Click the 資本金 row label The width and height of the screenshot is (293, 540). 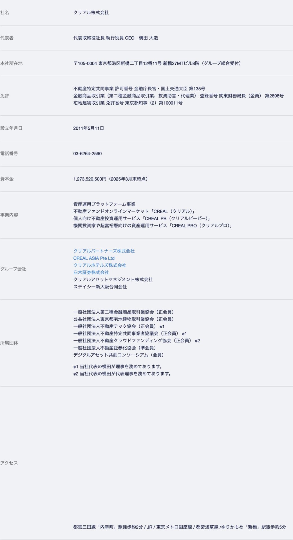(x=7, y=179)
